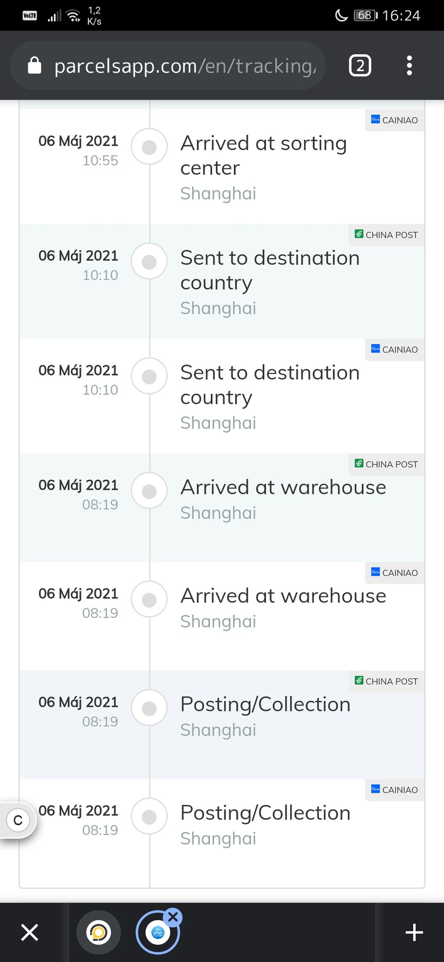
Task: Tap the China Post Arrived at warehouse timeline marker
Action: pos(149,491)
